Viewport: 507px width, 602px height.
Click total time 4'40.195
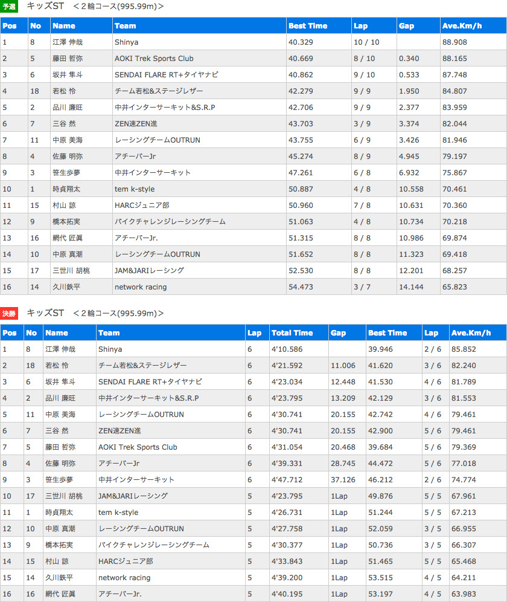click(x=287, y=594)
